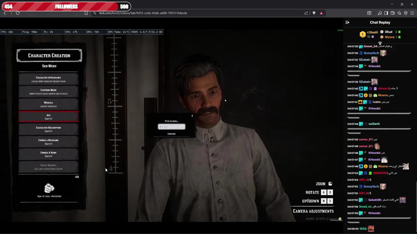This screenshot has width=417, height=234.
Task: Share this page link
Action: (306, 13)
